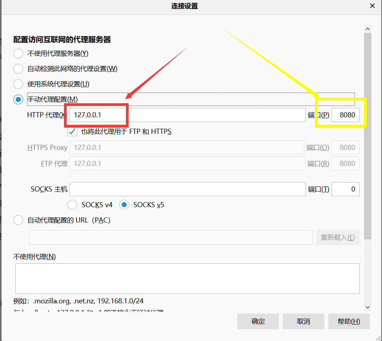
Task: Choose 使用系统代理设置 option
Action: click(18, 84)
